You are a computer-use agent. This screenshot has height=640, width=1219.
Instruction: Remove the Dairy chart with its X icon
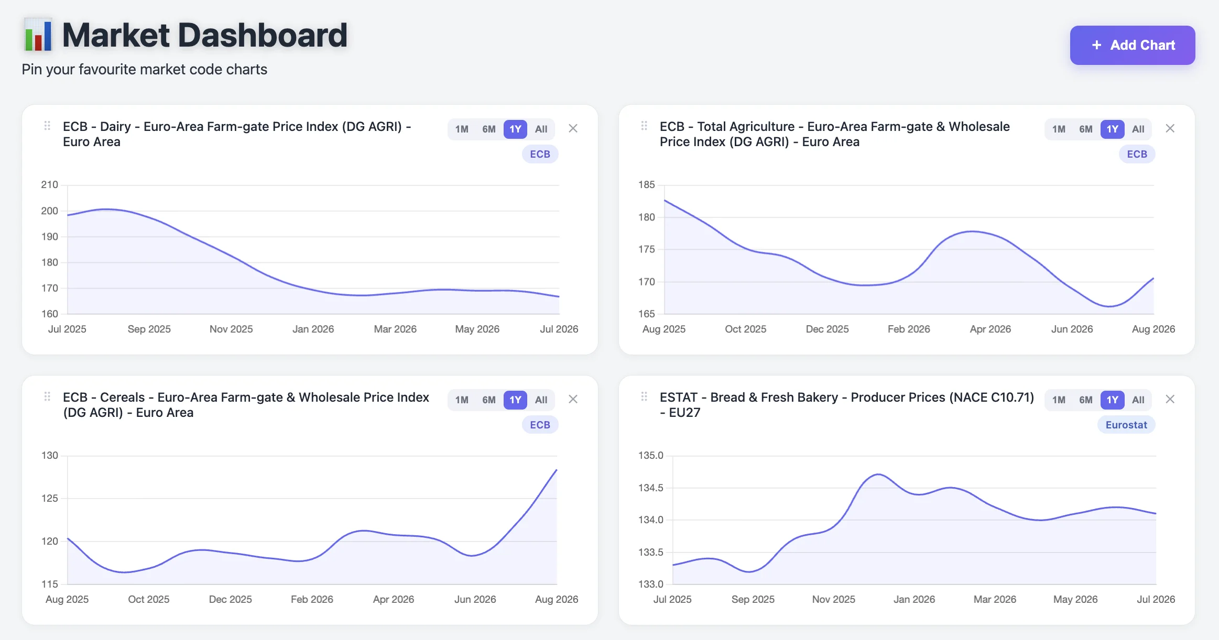point(573,128)
